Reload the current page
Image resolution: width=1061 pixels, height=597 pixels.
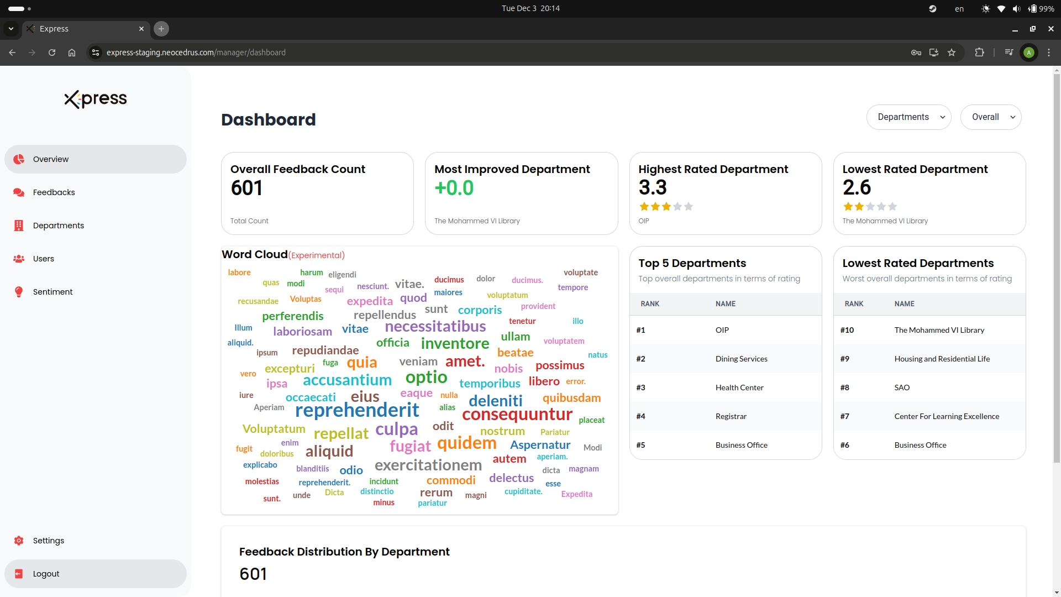(x=52, y=53)
